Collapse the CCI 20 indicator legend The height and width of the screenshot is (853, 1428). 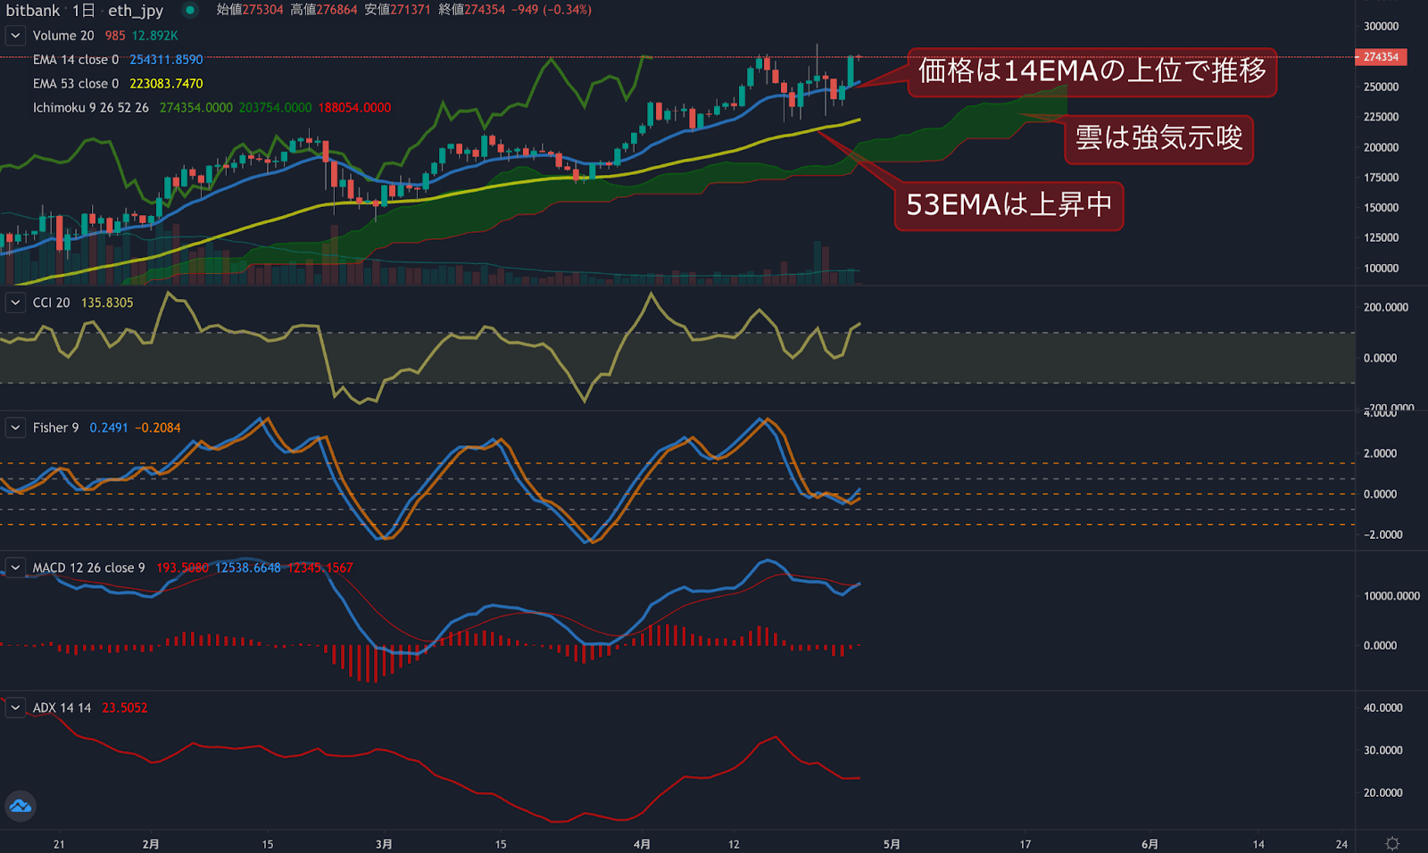15,302
